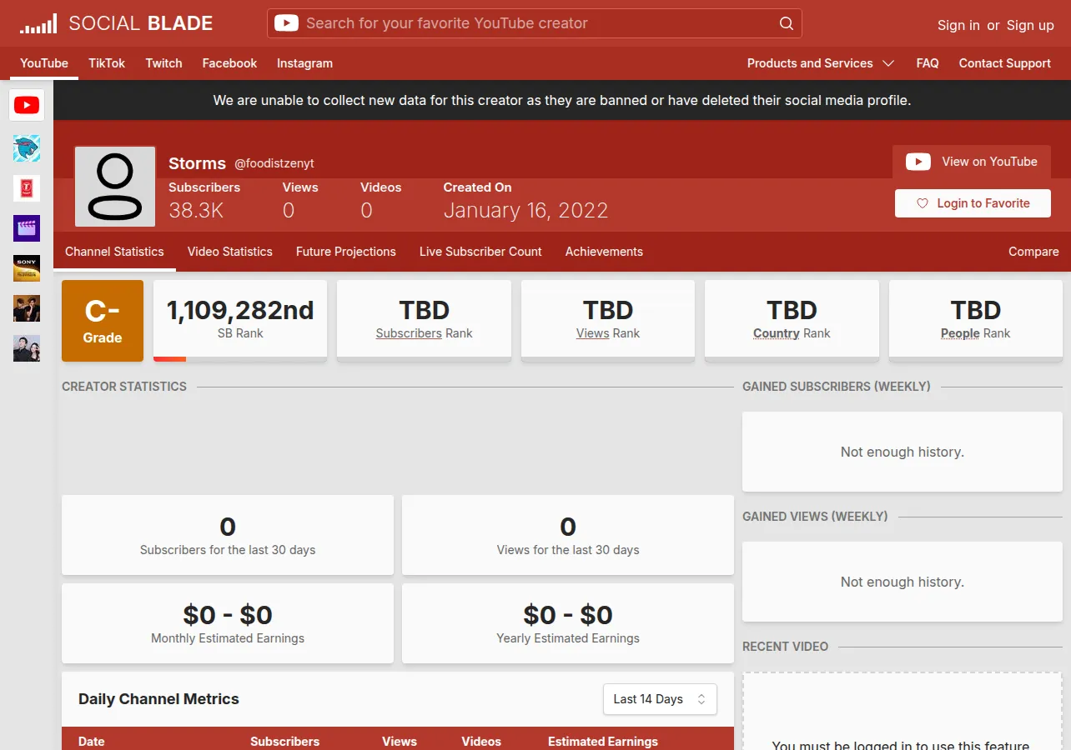This screenshot has height=750, width=1071.
Task: Select the Channel Statistics tab
Action: (114, 252)
